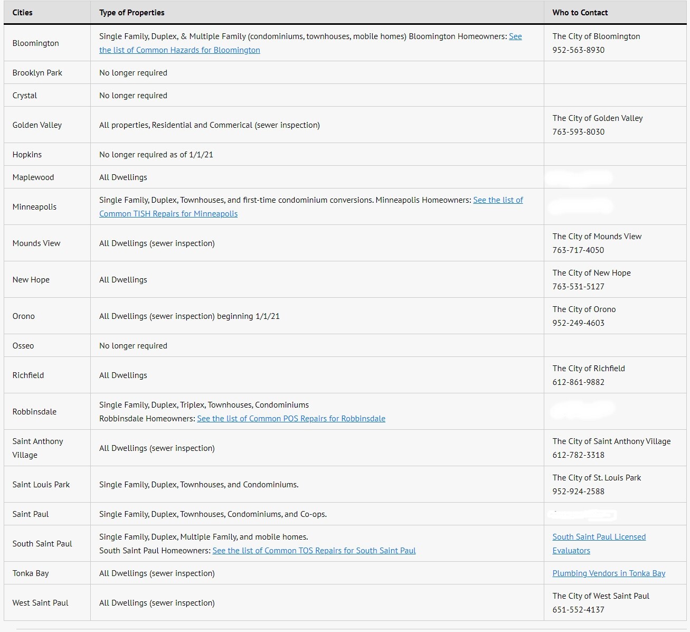
Task: Click "All Dwellings (sewer inspection)" in West Saint Paul row
Action: click(157, 603)
